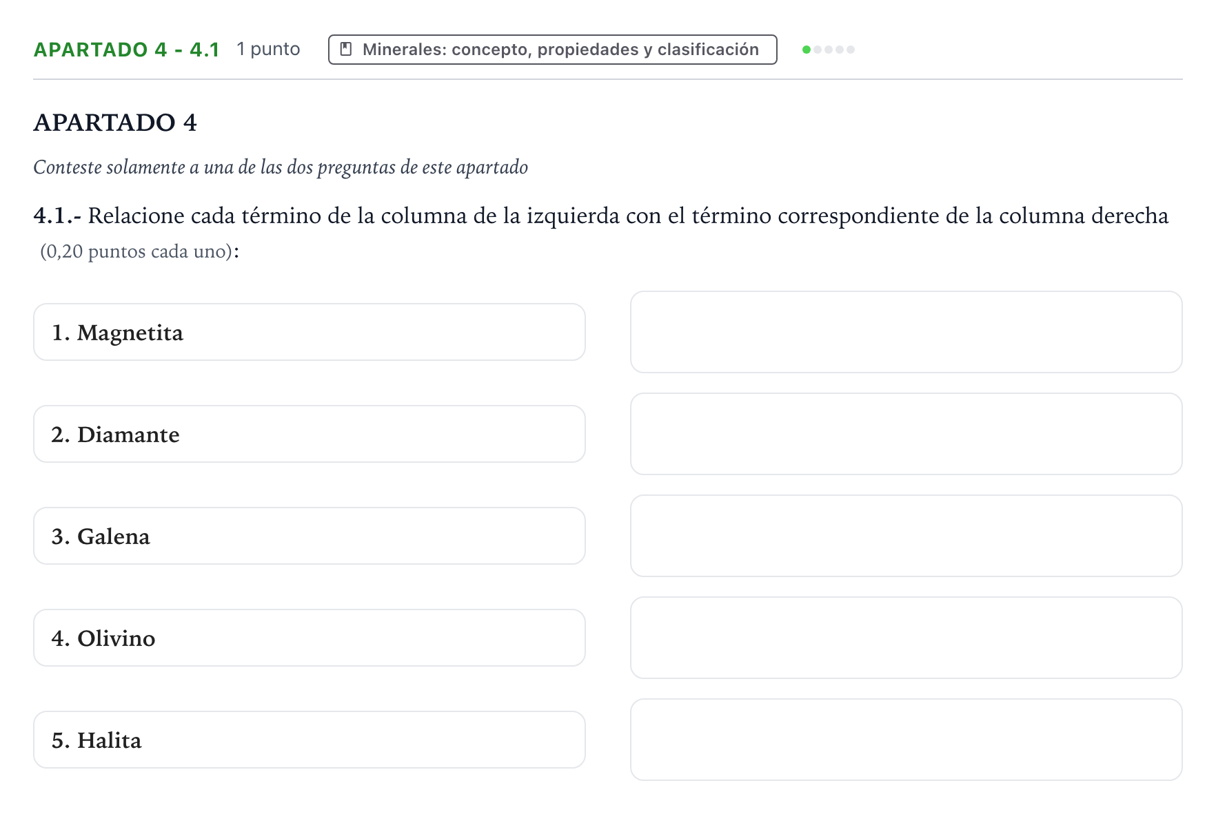Select the 3. Galena term box
Image resolution: width=1216 pixels, height=814 pixels.
click(310, 536)
